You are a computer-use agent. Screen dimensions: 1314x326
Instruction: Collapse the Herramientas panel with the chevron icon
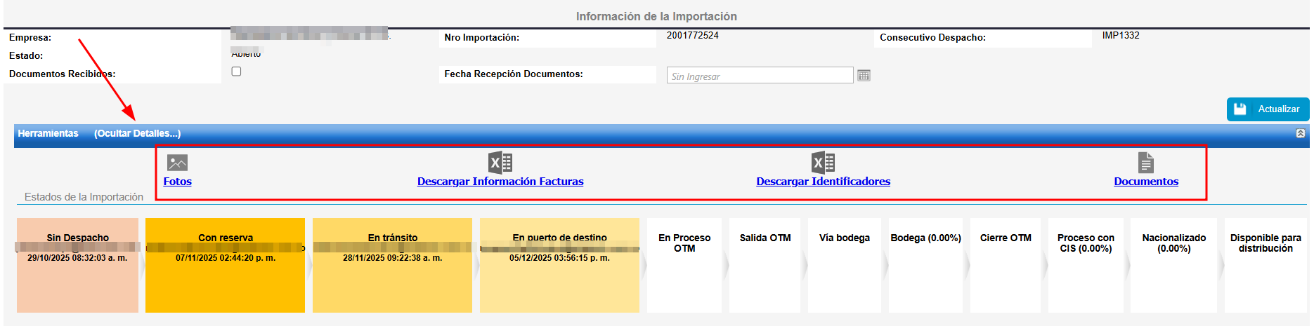tap(1300, 133)
